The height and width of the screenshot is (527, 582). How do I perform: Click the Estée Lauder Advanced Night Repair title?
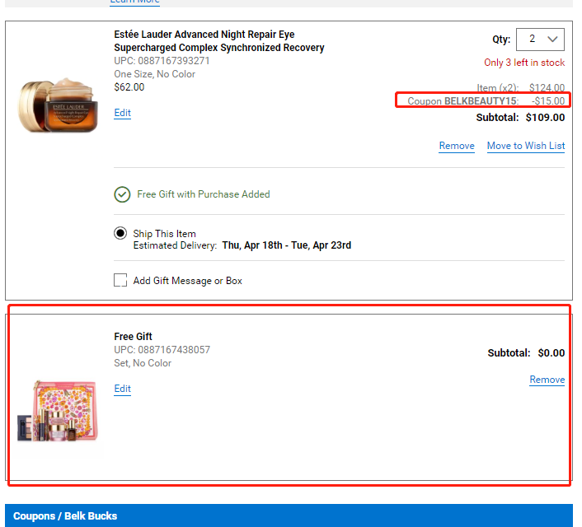point(219,41)
